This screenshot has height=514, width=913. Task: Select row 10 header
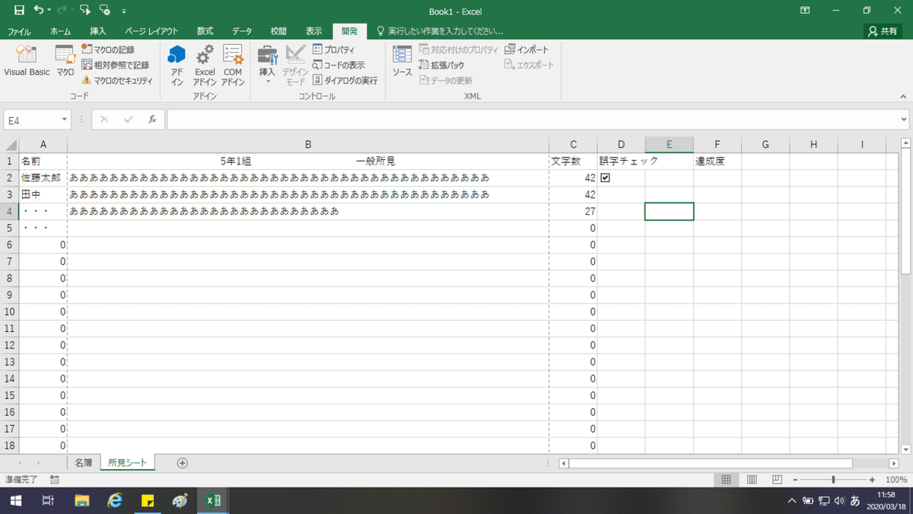[10, 311]
